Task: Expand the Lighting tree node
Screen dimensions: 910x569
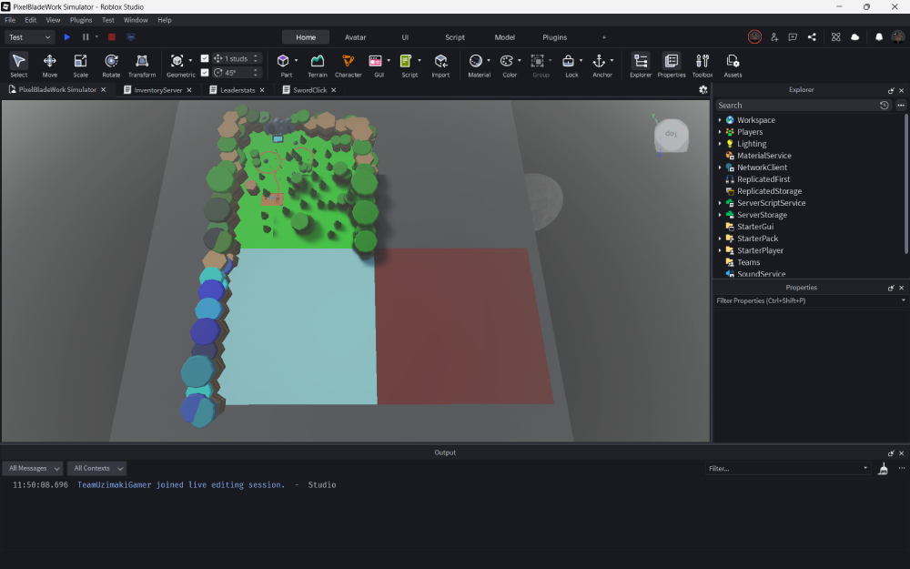Action: [x=720, y=144]
